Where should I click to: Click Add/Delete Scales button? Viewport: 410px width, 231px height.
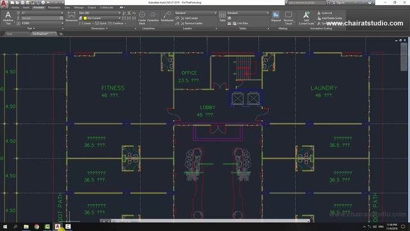pyautogui.click(x=329, y=18)
